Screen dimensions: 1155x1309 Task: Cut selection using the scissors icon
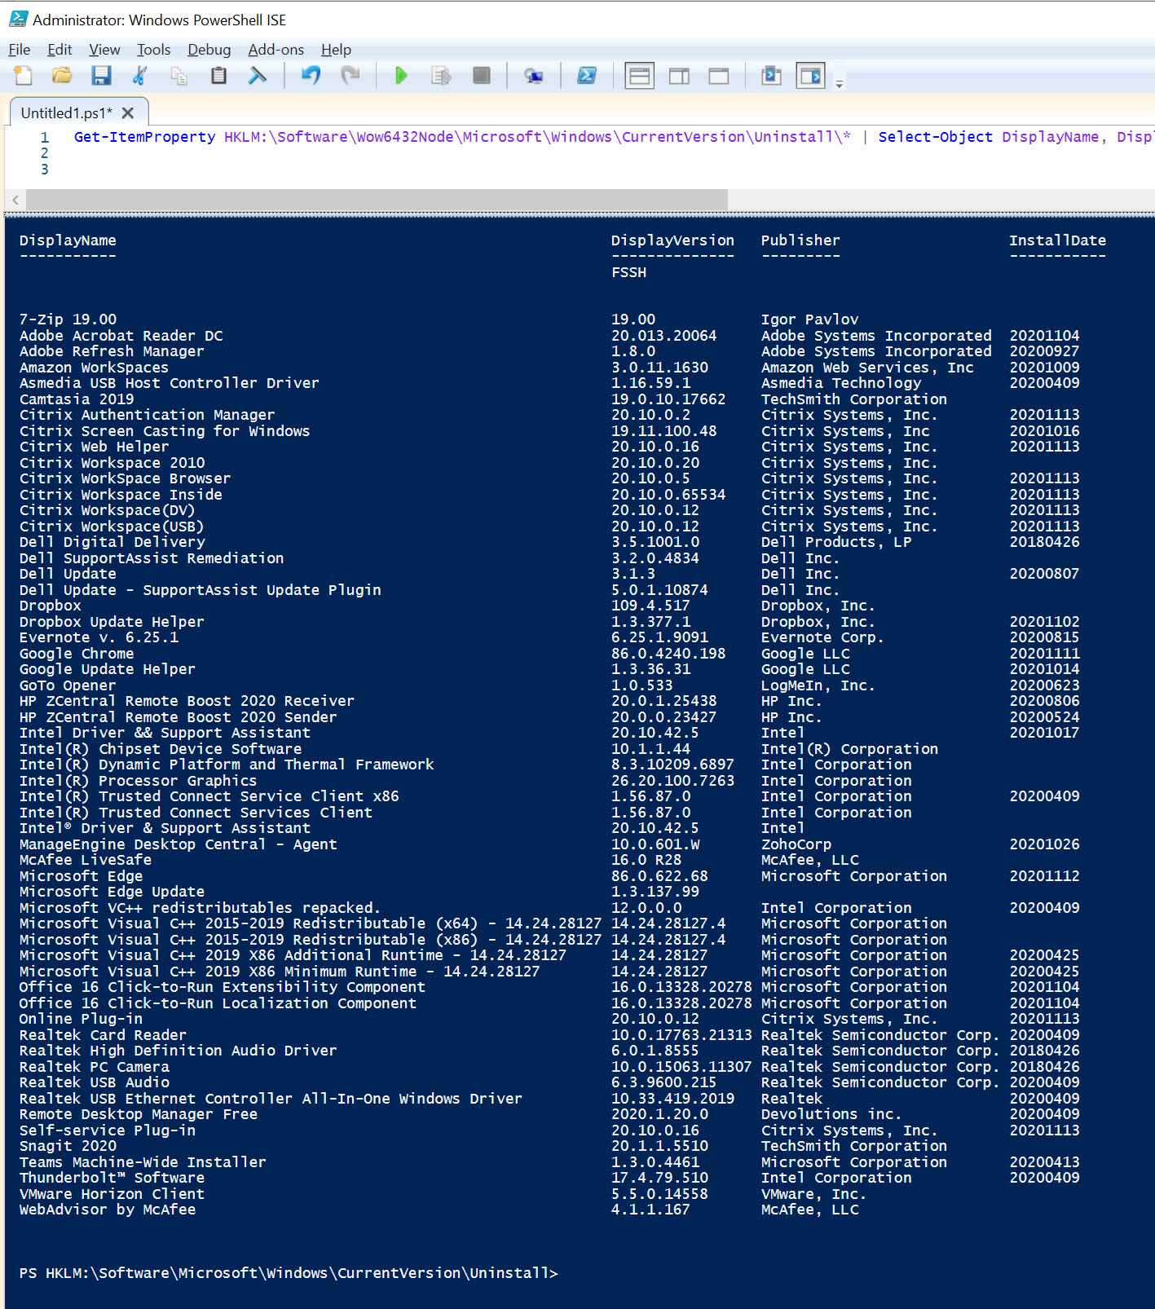140,76
